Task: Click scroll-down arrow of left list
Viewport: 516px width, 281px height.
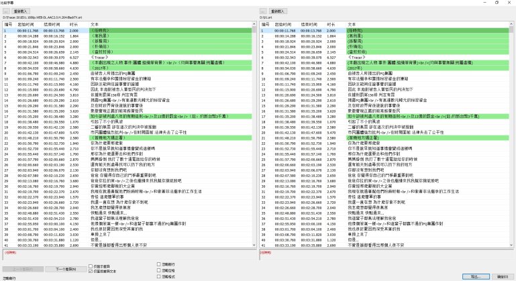Action: click(254, 245)
